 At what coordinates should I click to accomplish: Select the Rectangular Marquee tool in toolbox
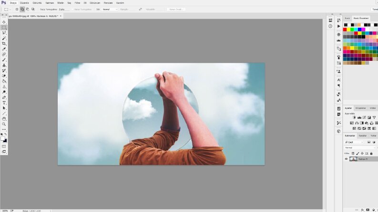(x=4, y=28)
